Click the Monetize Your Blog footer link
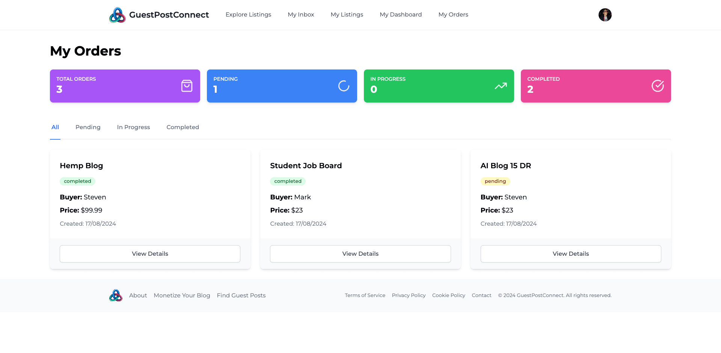 (x=182, y=296)
